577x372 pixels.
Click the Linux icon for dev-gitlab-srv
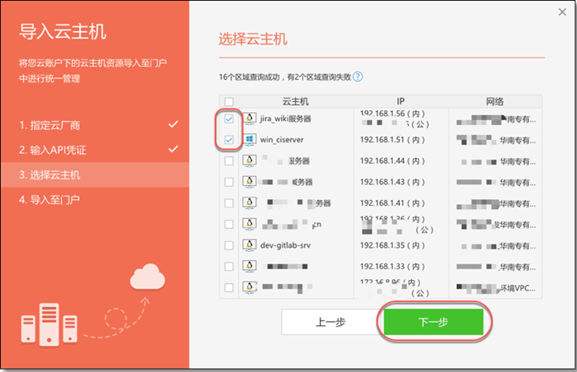(x=250, y=245)
